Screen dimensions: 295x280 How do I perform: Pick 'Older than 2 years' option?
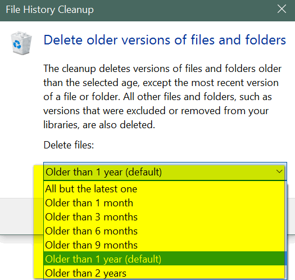165,273
